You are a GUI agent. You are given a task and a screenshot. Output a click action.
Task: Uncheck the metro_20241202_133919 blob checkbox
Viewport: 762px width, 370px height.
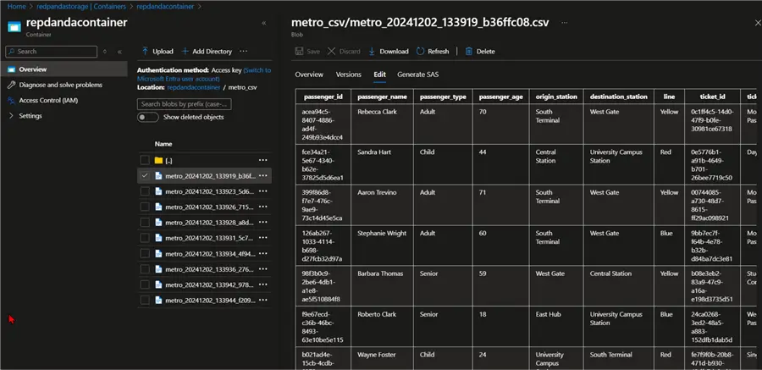[145, 175]
